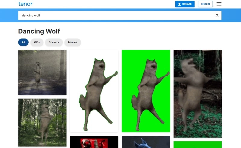This screenshot has width=241, height=148.
Task: Open the wolf standing in green woods GIF
Action: pyautogui.click(x=42, y=122)
